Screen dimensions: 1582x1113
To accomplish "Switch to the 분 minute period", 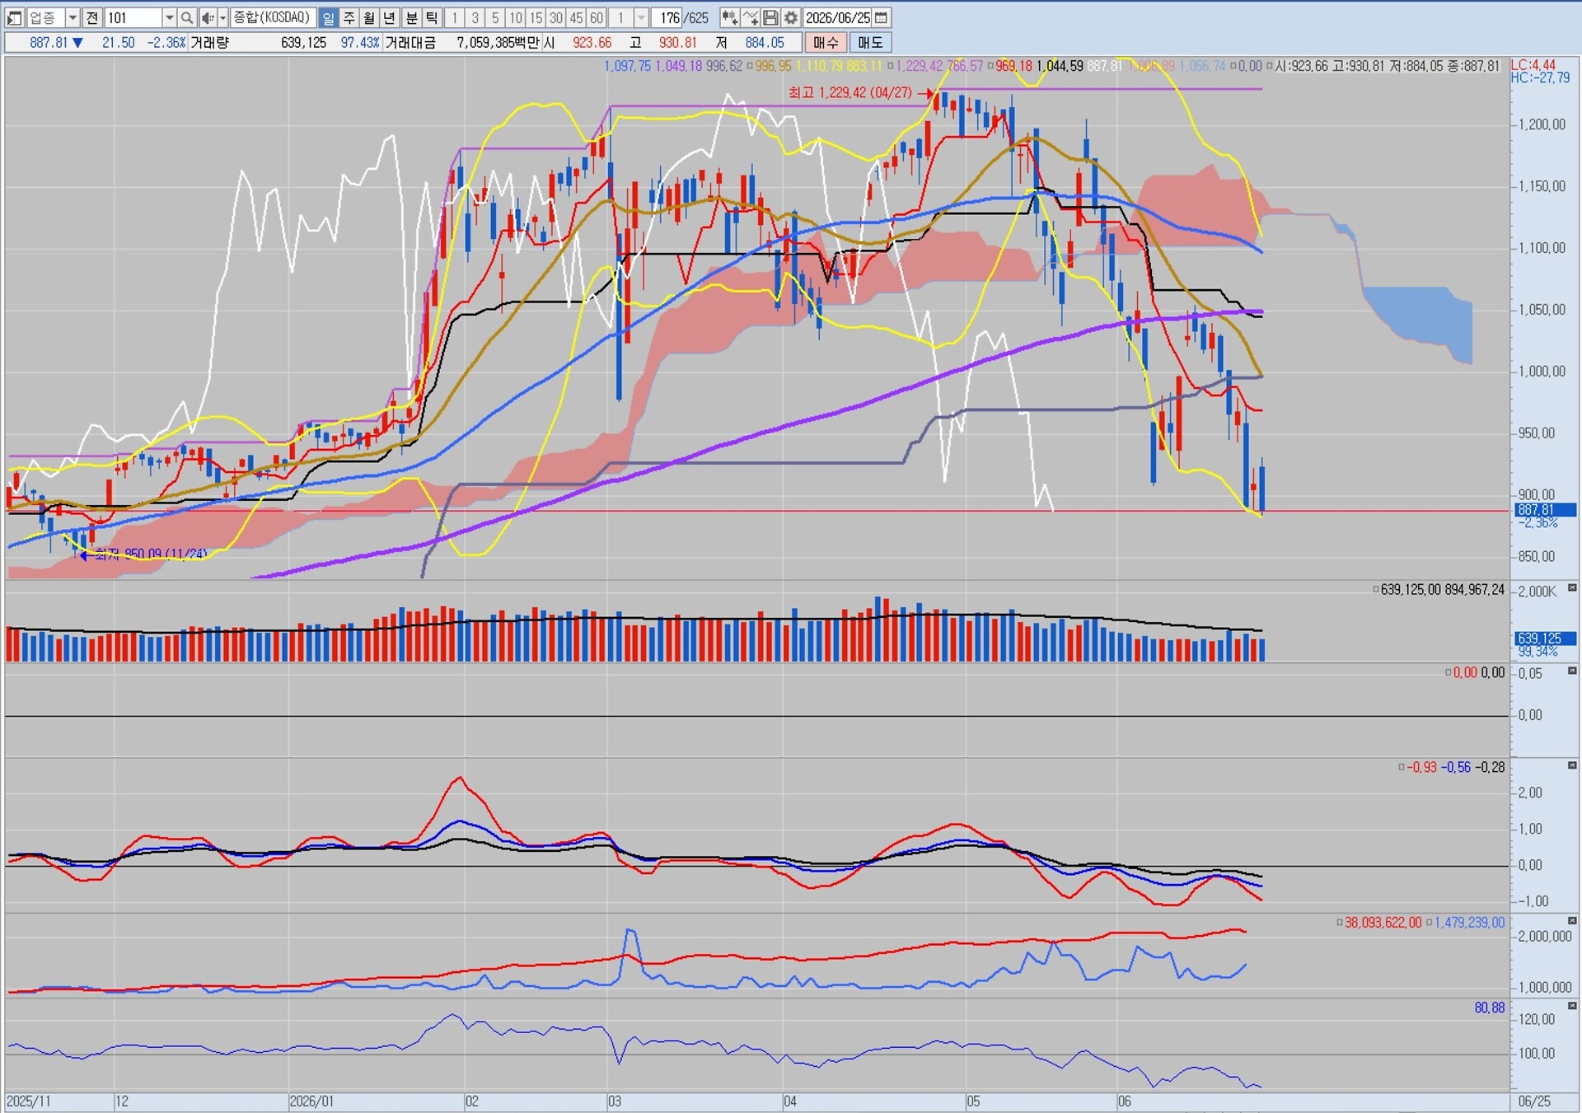I will click(x=411, y=17).
